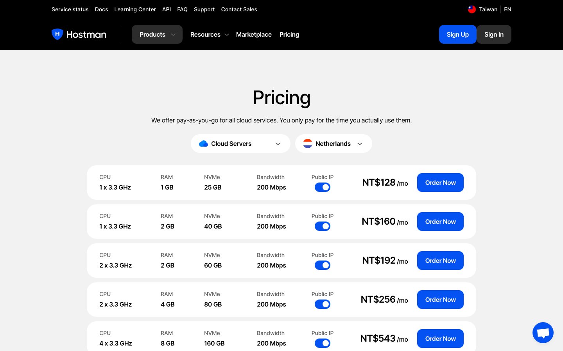Order the NT$128 plan
This screenshot has width=563, height=351.
click(x=440, y=183)
